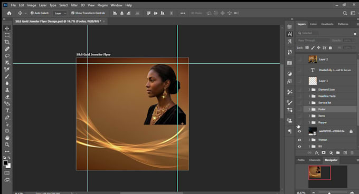Hide the BG group layer
359x194 pixels.
[x=299, y=147]
